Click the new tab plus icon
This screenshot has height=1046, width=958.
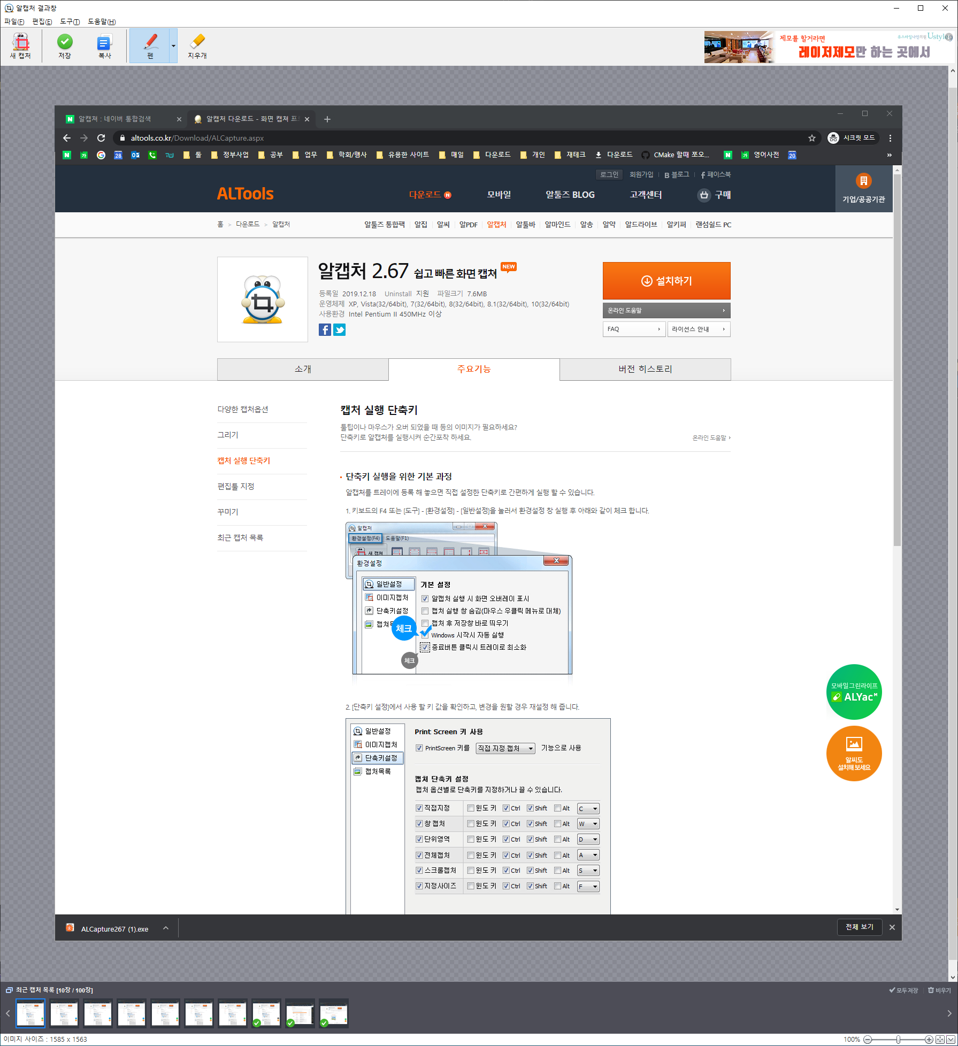coord(327,119)
